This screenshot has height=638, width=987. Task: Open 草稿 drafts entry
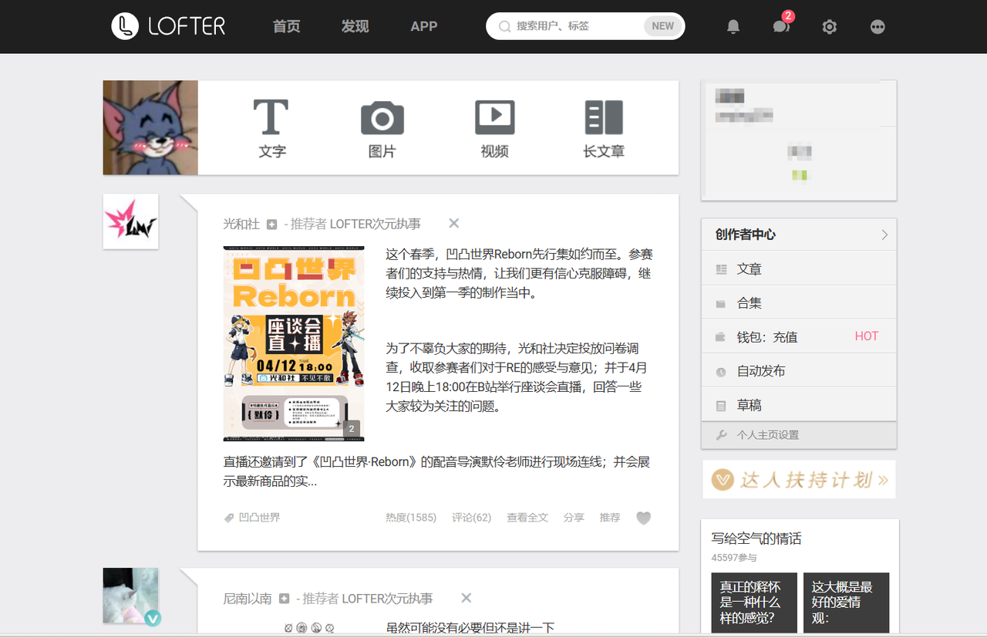coord(799,405)
